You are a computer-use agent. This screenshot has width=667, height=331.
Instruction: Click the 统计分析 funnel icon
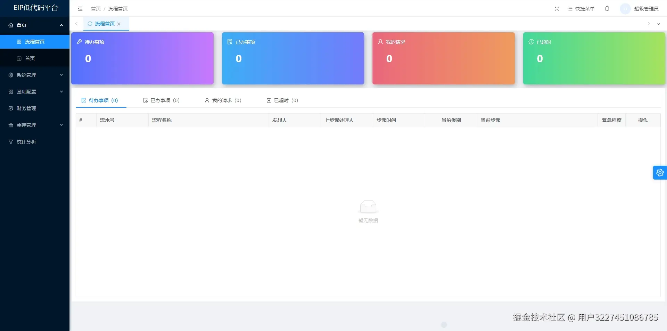pos(11,142)
